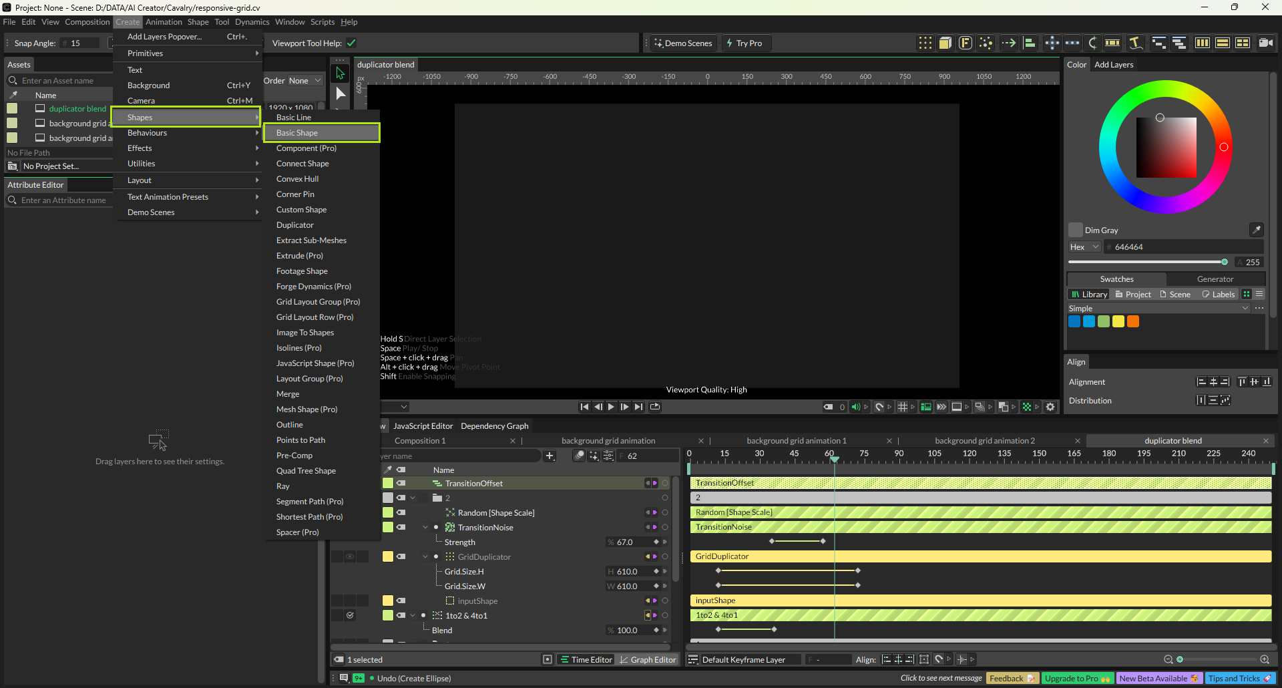Click the Upgrade to Pro button
The image size is (1282, 688).
click(1076, 678)
